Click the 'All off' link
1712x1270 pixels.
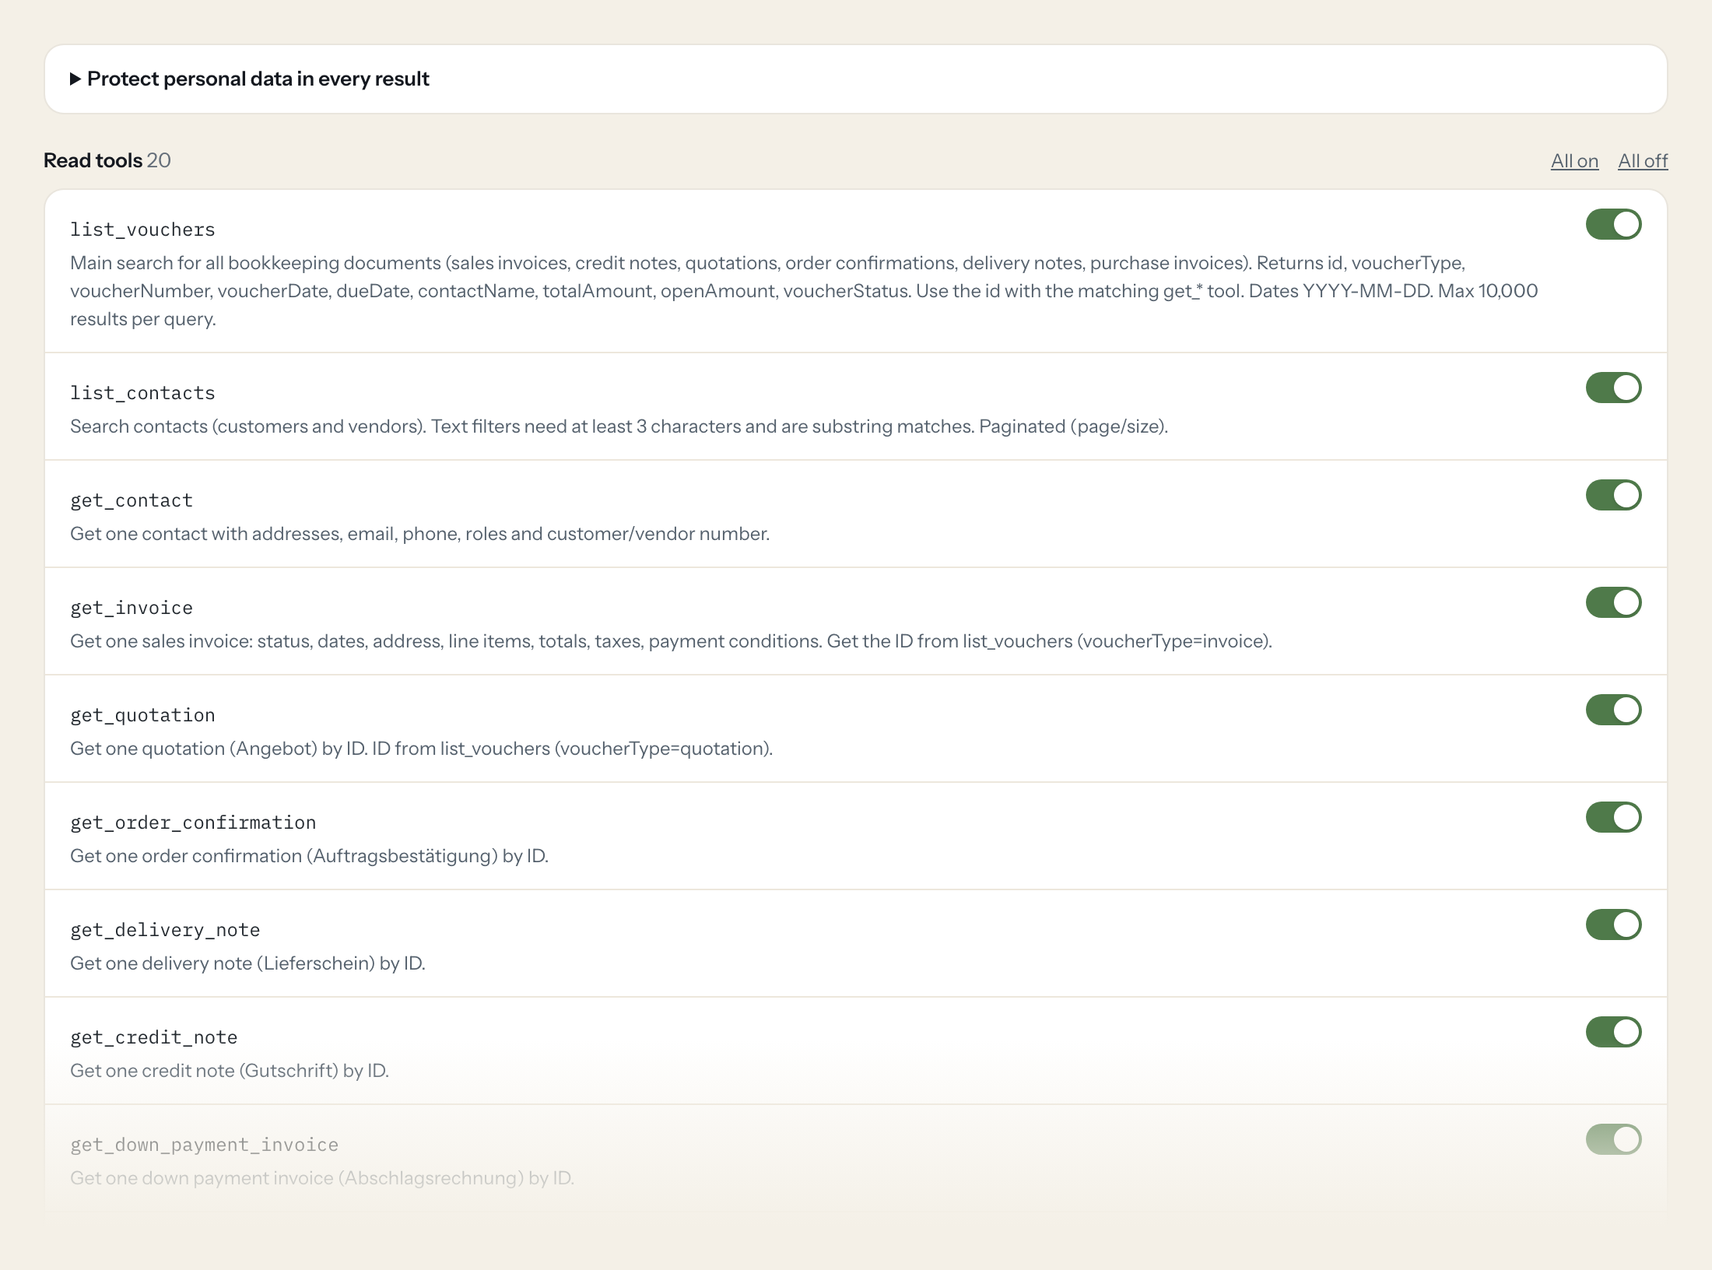(1643, 160)
